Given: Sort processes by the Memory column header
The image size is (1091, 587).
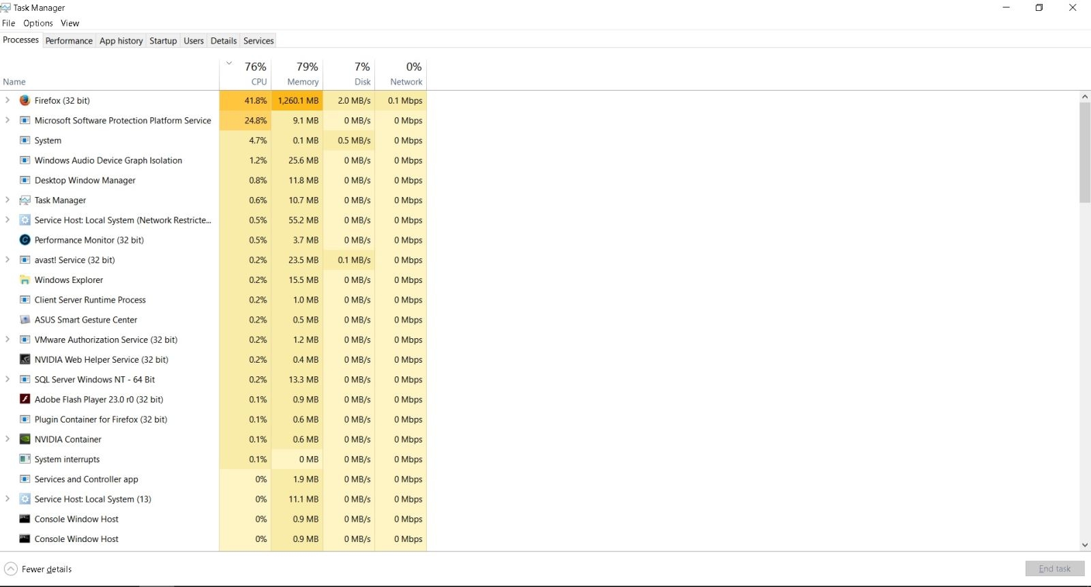Looking at the screenshot, I should pos(297,74).
